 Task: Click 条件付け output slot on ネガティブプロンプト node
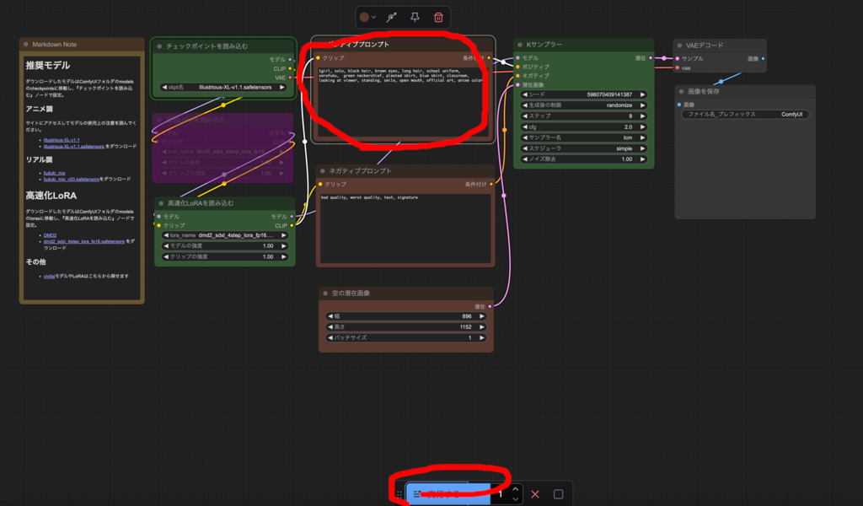491,185
